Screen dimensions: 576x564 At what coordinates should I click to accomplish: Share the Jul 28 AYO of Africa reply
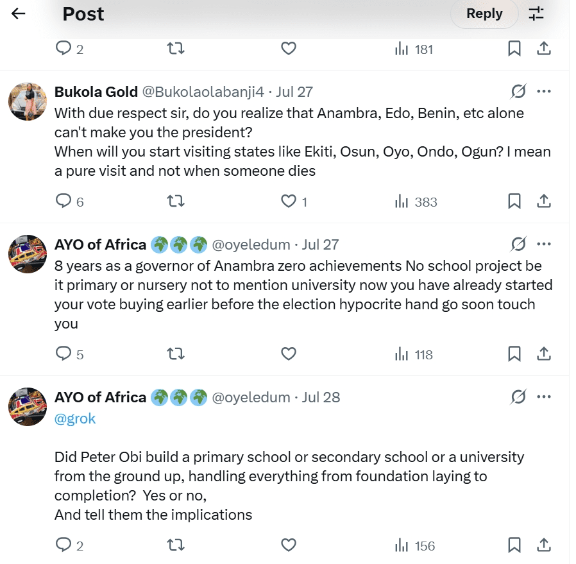click(x=544, y=545)
